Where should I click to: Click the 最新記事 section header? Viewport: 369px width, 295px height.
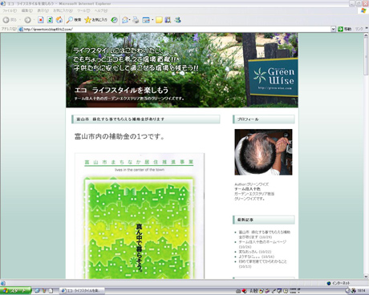264,220
